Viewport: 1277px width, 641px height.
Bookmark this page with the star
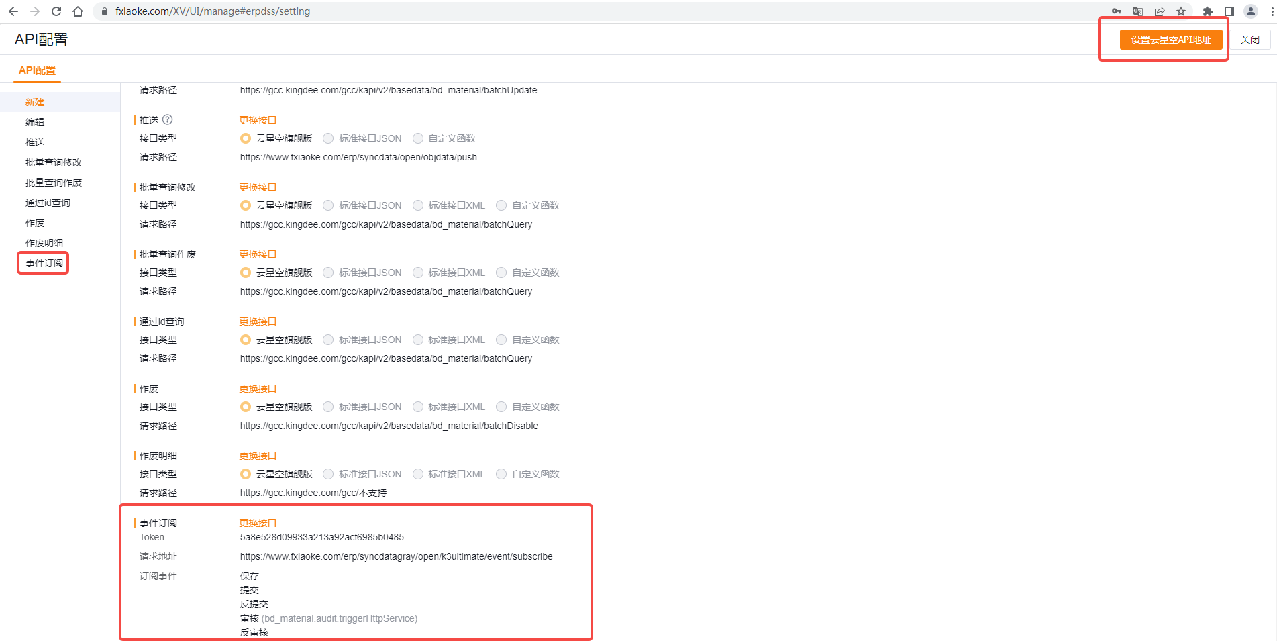pos(1181,11)
